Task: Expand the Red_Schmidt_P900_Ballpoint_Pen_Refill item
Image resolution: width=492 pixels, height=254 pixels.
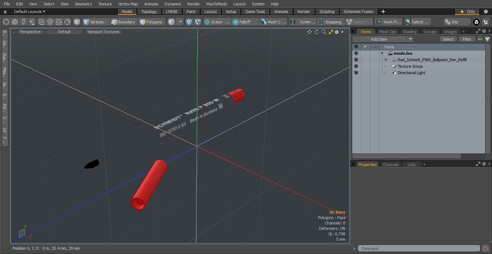Action: tap(386, 60)
